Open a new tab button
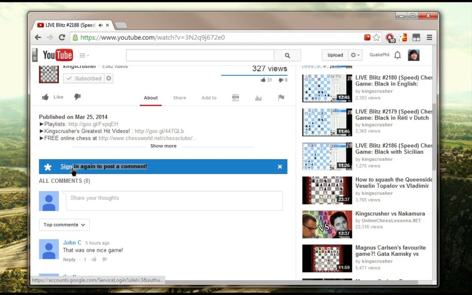 click(x=121, y=25)
